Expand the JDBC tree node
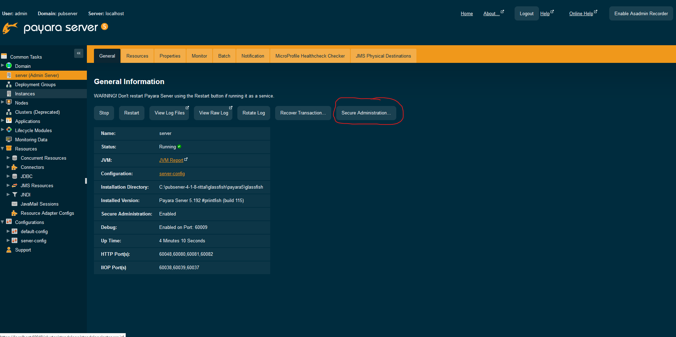Screen dimensions: 676x337 point(8,176)
